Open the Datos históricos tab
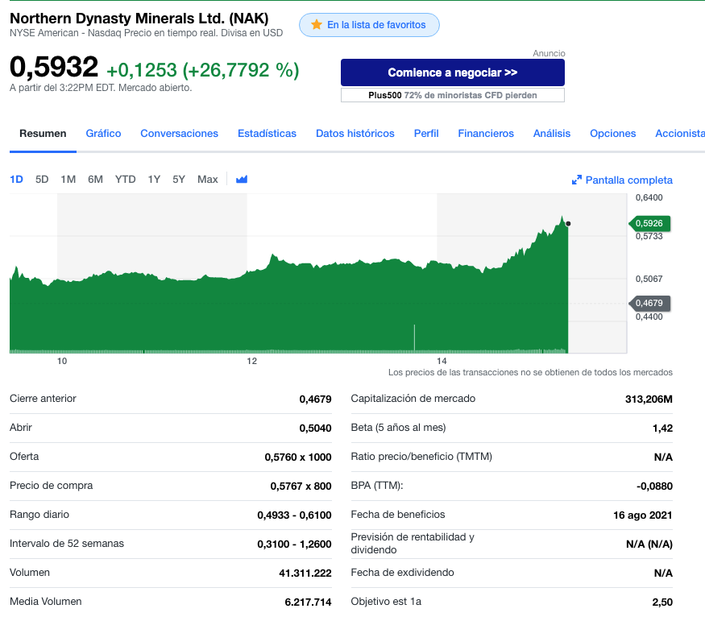705x621 pixels. (355, 134)
